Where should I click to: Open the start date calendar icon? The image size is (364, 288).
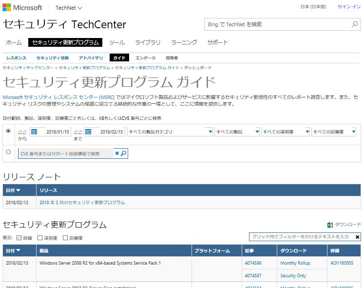click(34, 132)
